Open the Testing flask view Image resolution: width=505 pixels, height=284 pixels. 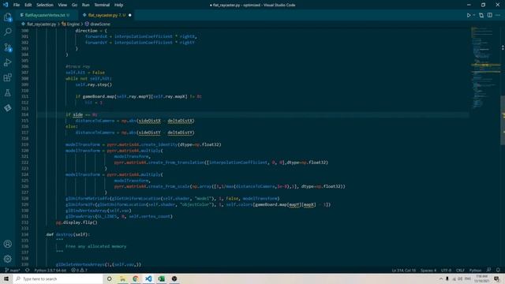(7, 93)
